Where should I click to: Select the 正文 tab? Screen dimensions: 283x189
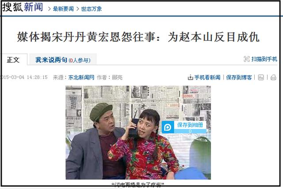[x=13, y=60]
